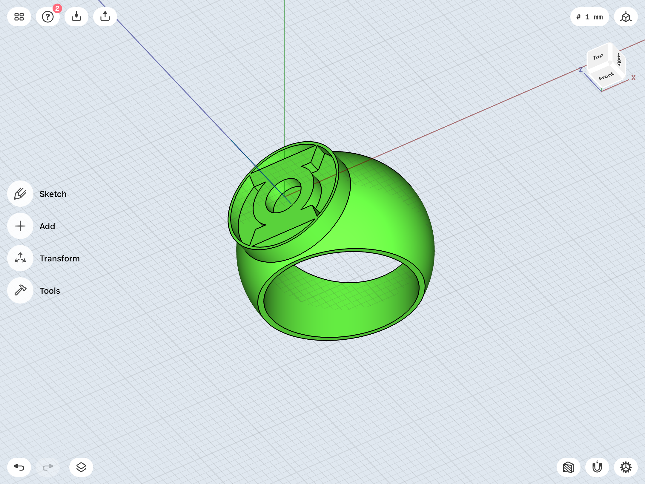The width and height of the screenshot is (645, 484).
Task: Click the export share icon
Action: (x=105, y=17)
